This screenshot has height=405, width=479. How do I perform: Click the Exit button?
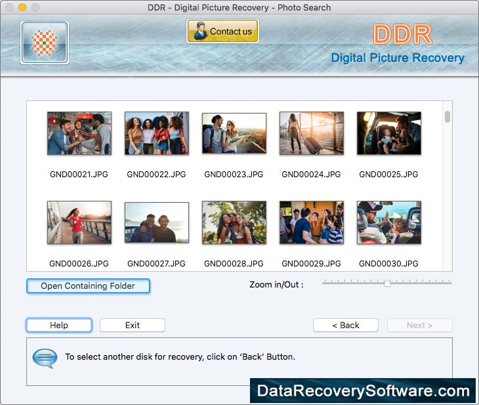pyautogui.click(x=133, y=325)
